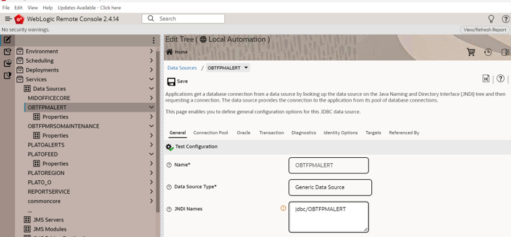Expand the Environment tree node
Screen dimensions: 511x237
pos(151,51)
